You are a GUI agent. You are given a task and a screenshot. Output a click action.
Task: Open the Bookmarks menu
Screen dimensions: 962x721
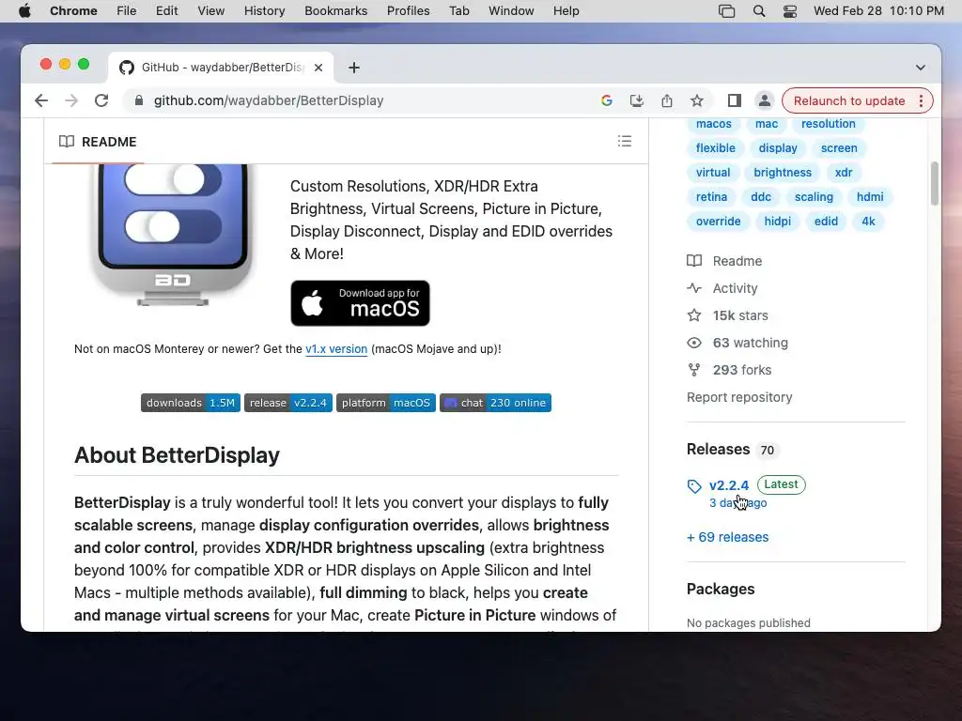pos(335,11)
